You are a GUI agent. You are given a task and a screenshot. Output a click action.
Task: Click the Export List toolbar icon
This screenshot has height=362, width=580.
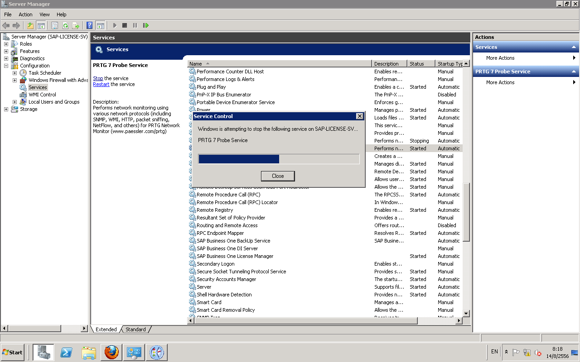[76, 26]
